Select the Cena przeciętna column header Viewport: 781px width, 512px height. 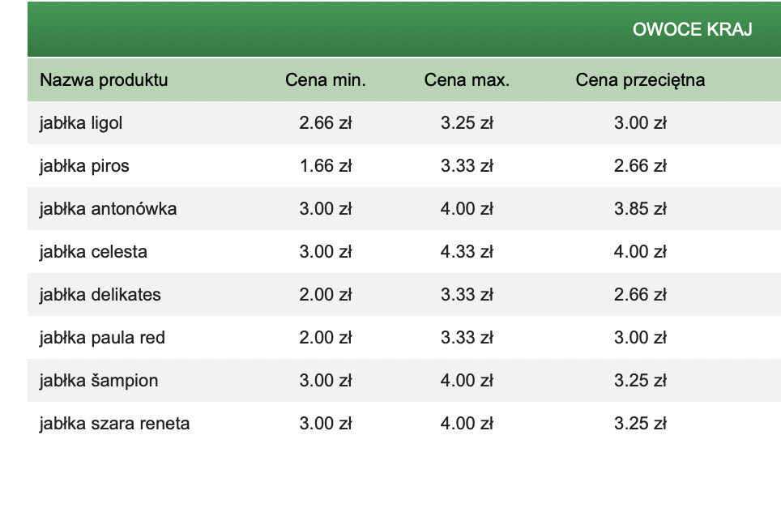pyautogui.click(x=640, y=80)
